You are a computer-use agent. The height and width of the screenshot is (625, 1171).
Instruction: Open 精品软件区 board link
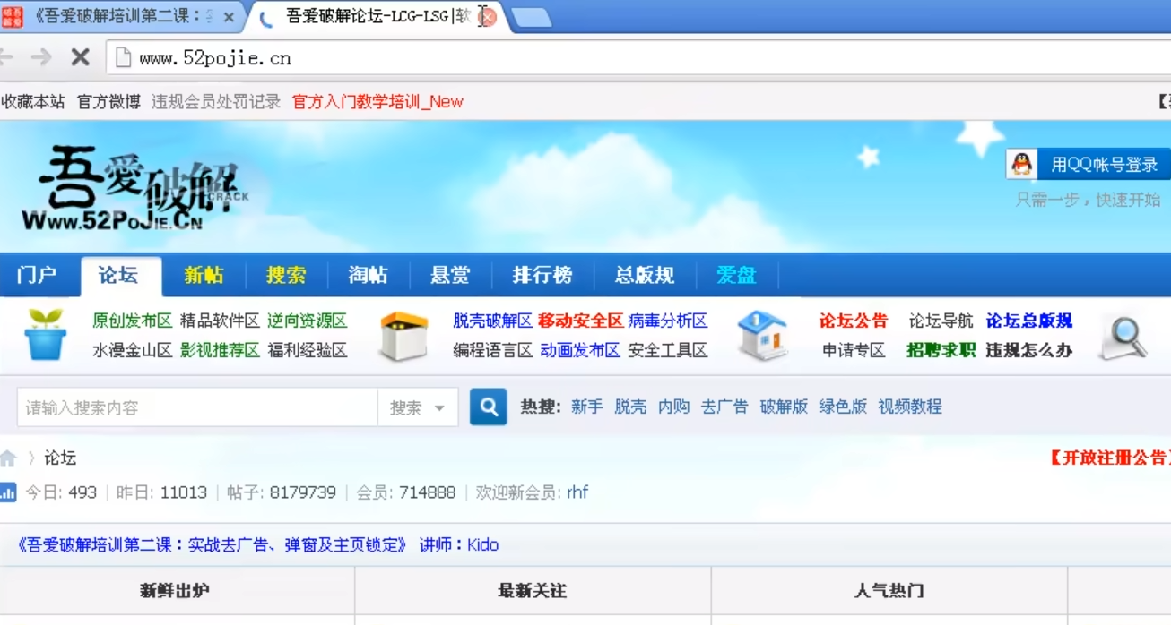220,321
